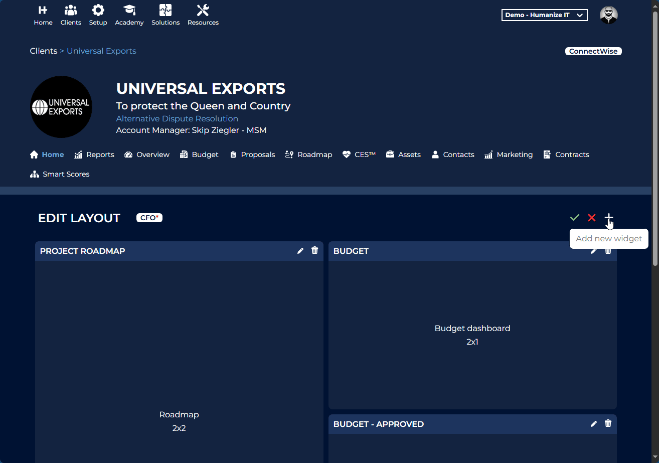Click the Universal Exports company logo
659x463 pixels.
[x=61, y=107]
